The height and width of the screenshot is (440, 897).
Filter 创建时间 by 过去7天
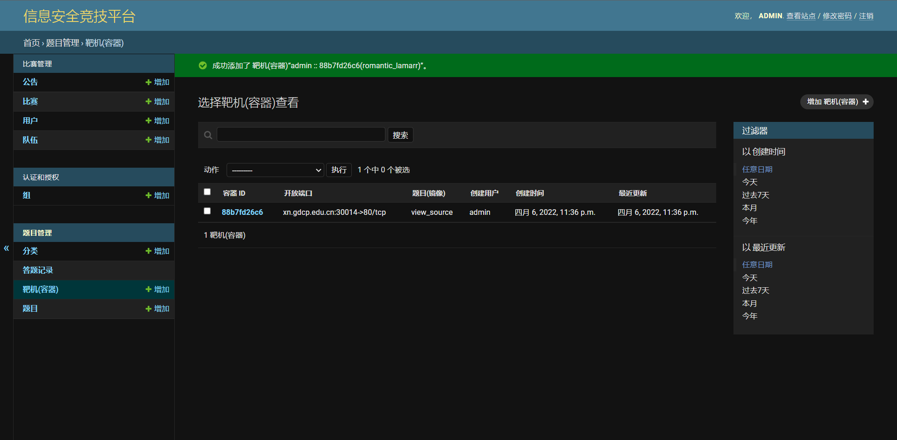click(x=756, y=195)
